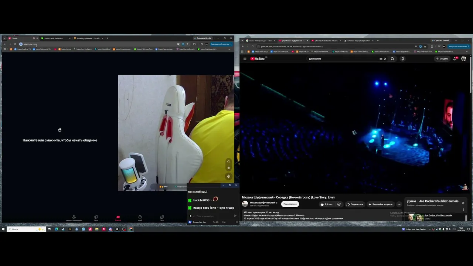Screen dimensions: 473x266
Task: Click the YouTube on-screen keyboard icon in search
Action: click(x=381, y=59)
